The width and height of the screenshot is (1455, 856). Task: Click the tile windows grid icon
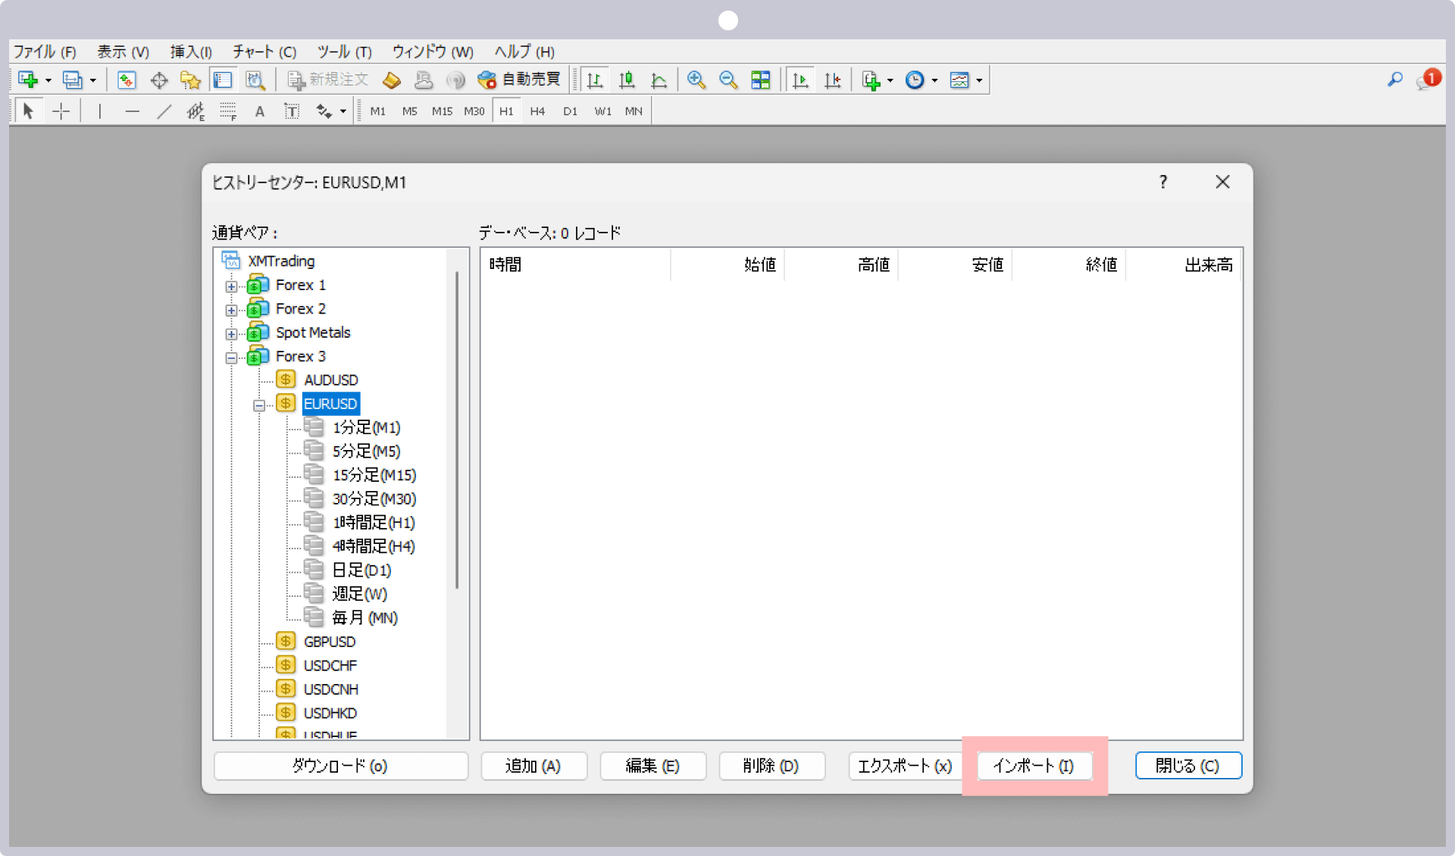click(760, 80)
